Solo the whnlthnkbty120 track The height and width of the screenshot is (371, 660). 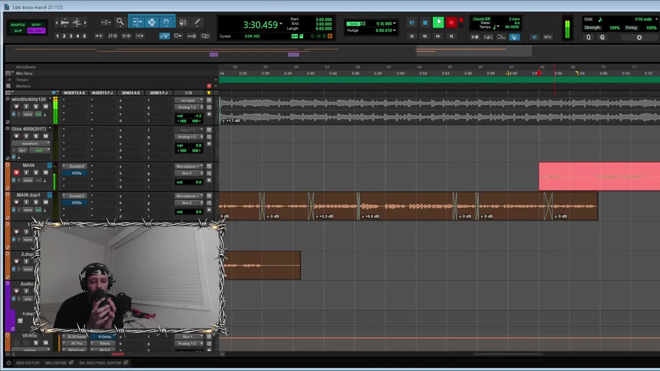[36, 107]
